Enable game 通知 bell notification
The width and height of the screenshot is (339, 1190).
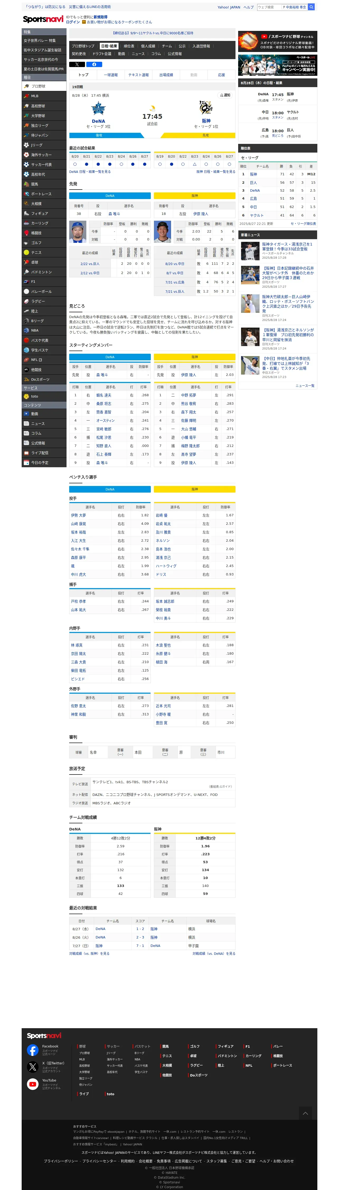pos(225,96)
